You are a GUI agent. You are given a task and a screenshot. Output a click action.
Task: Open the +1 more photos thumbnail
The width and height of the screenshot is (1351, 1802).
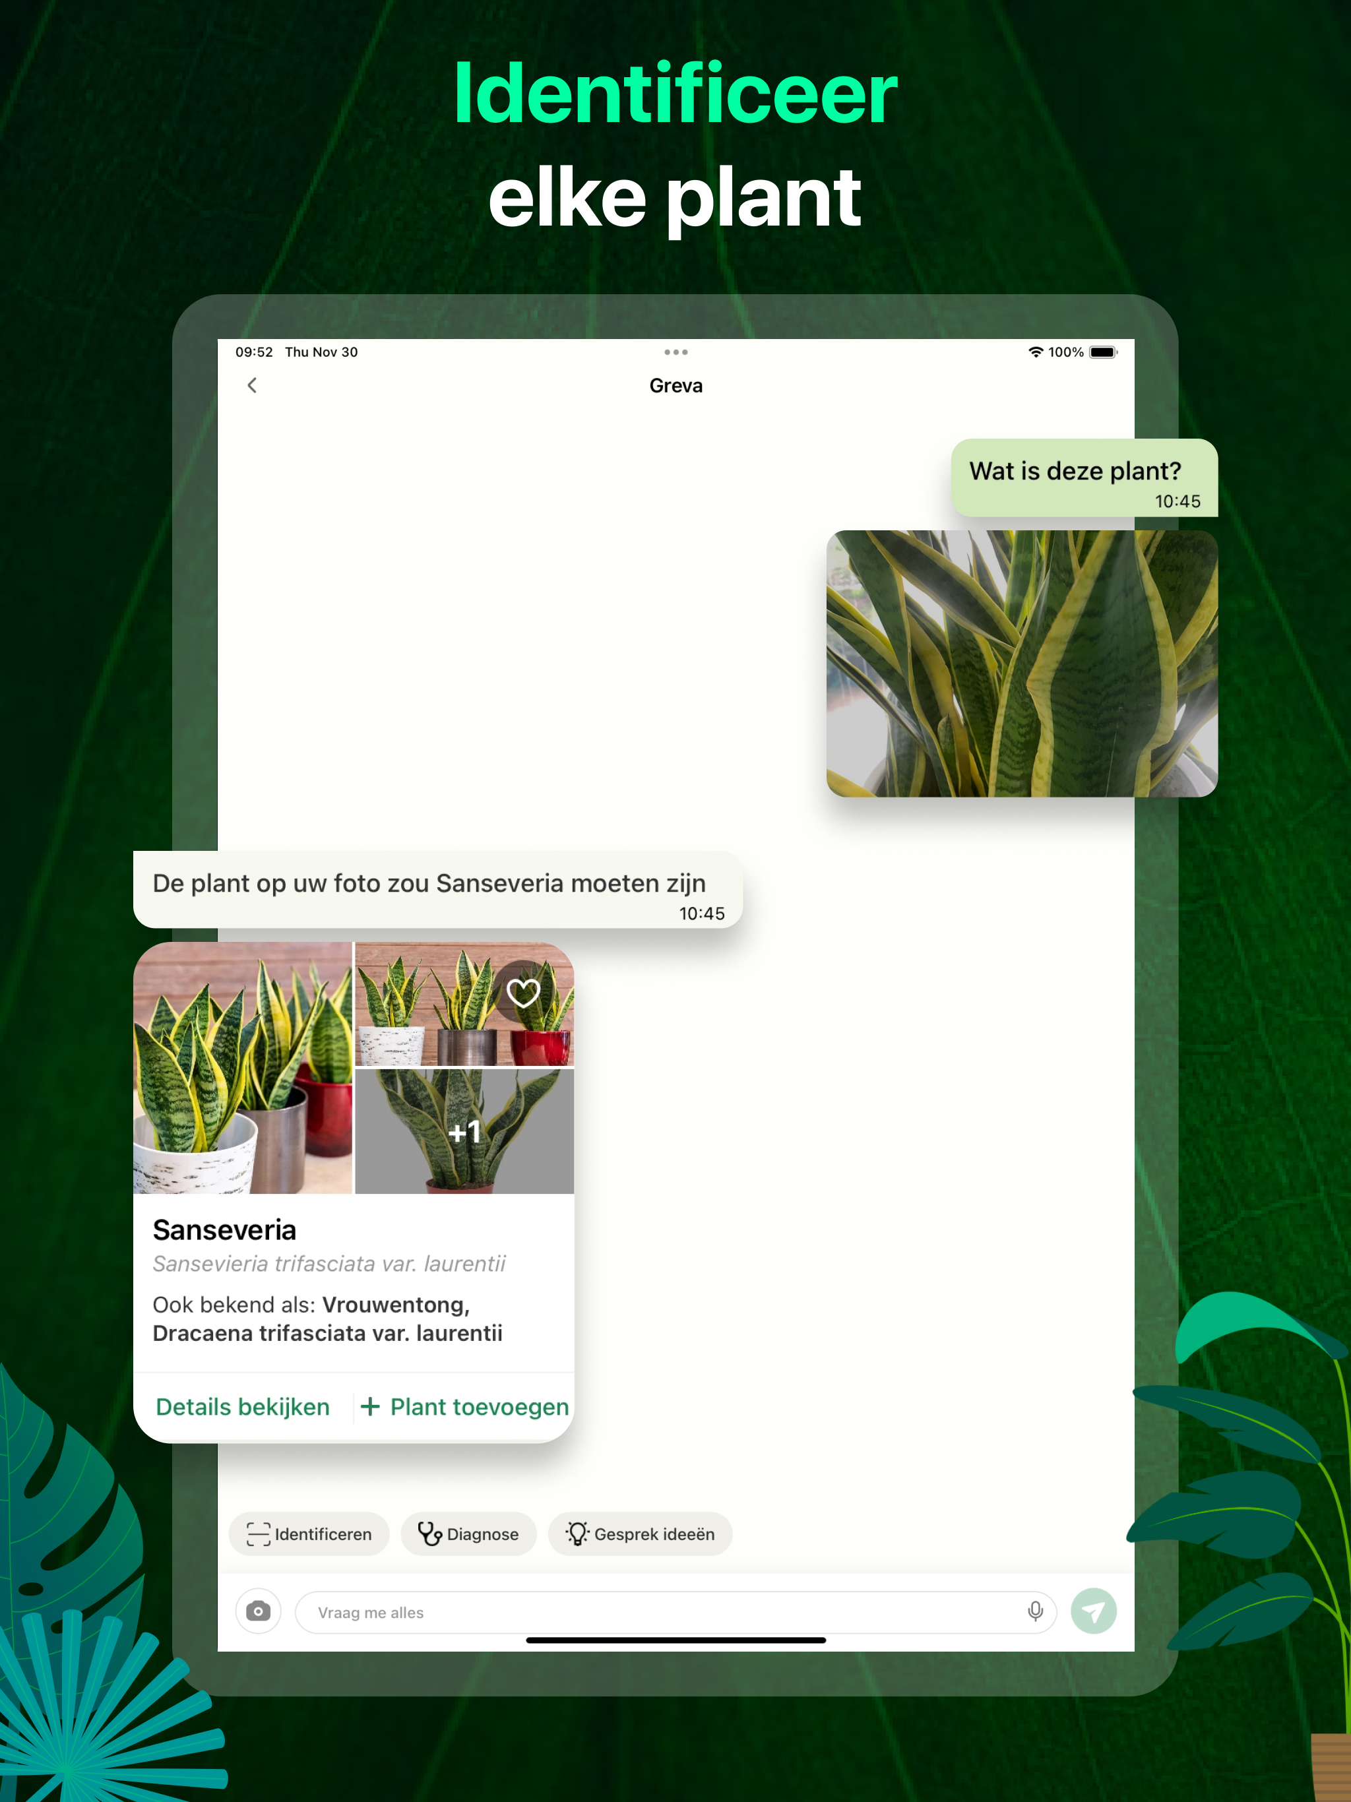coord(464,1132)
